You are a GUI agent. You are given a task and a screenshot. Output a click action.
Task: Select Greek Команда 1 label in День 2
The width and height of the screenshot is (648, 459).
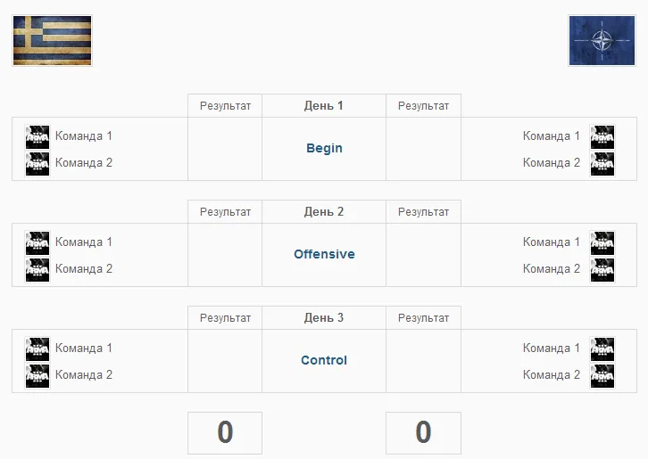pos(84,242)
